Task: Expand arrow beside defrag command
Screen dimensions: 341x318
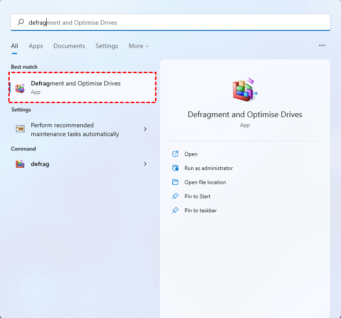Action: pos(145,164)
